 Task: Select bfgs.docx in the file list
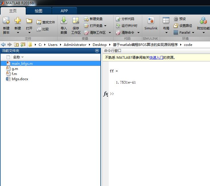click(50, 79)
